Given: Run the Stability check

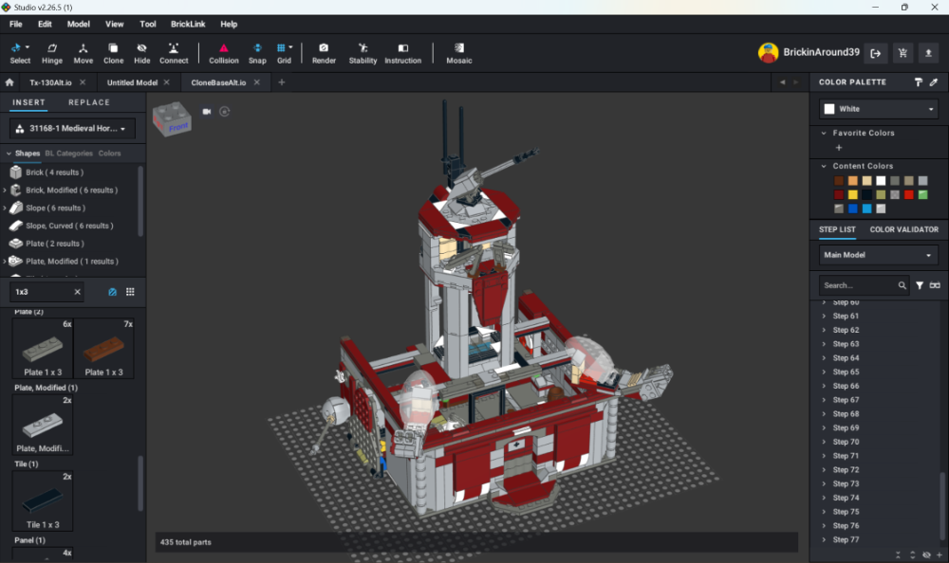Looking at the screenshot, I should click(x=363, y=53).
